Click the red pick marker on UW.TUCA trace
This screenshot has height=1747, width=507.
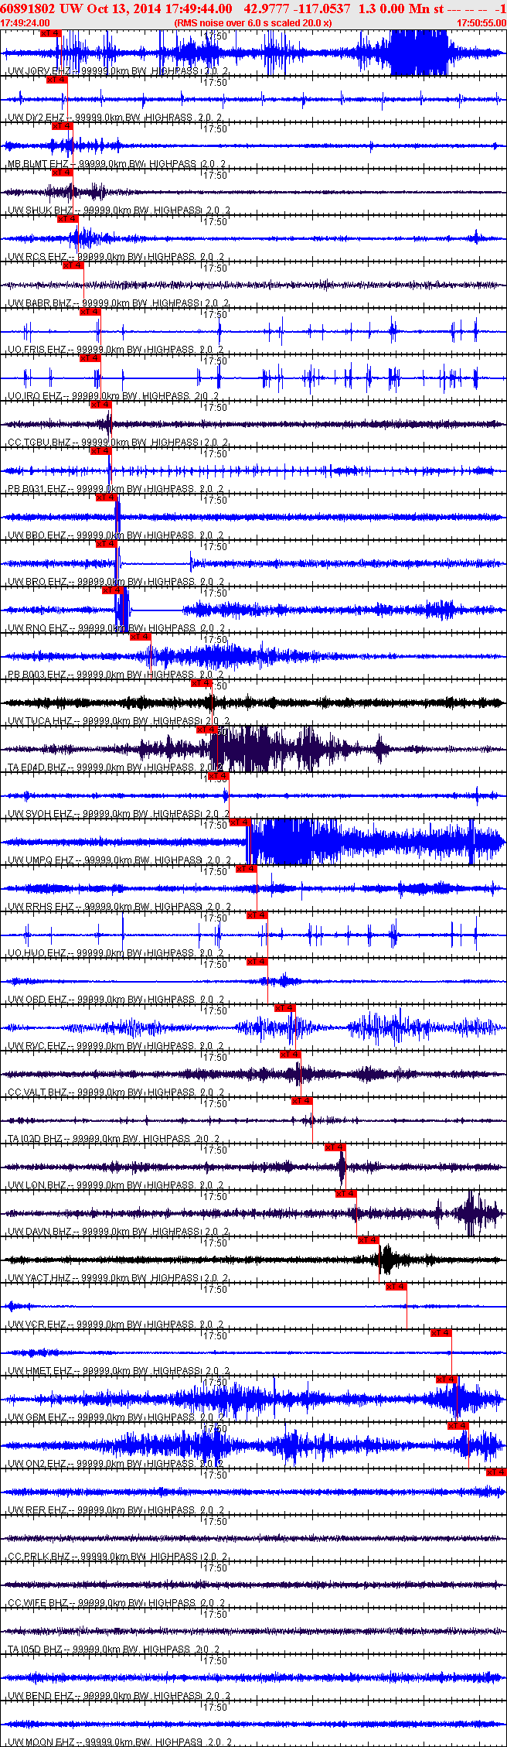(202, 683)
